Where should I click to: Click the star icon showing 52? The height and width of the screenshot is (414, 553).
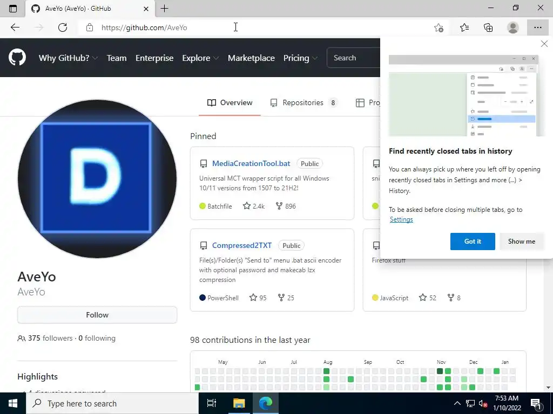tap(423, 298)
